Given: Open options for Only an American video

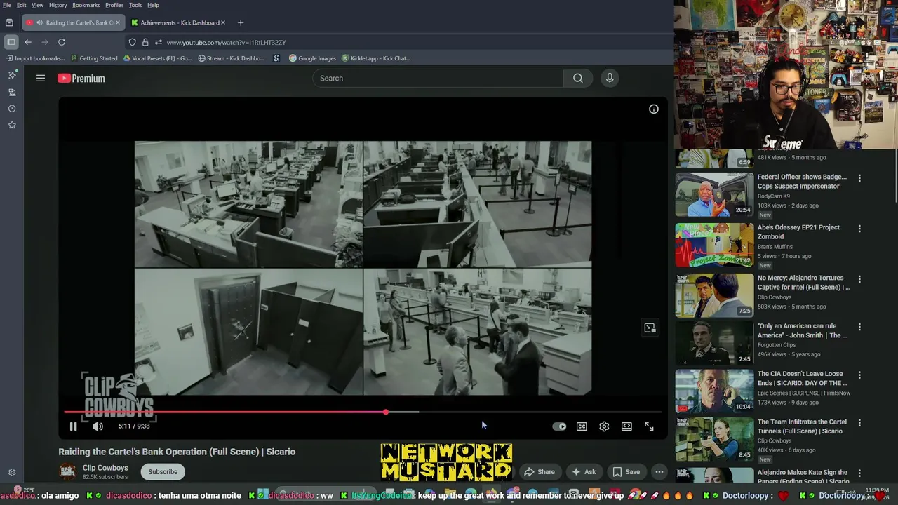Looking at the screenshot, I should pos(859,327).
